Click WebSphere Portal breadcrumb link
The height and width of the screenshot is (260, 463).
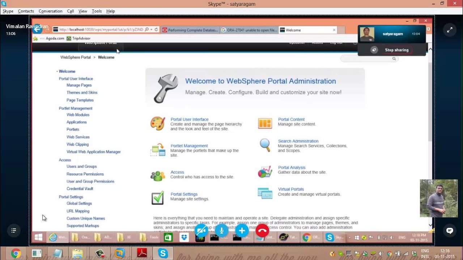pos(76,57)
